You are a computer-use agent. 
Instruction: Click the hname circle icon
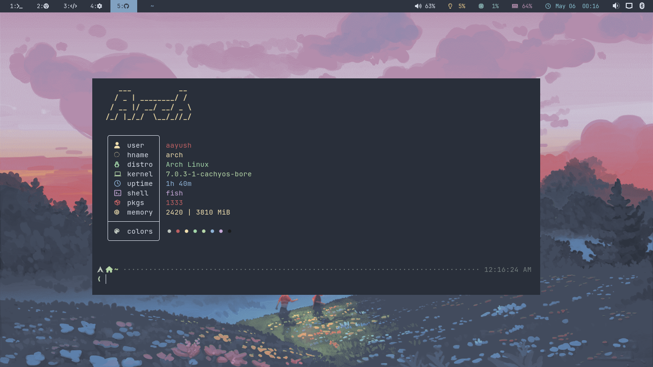point(117,155)
